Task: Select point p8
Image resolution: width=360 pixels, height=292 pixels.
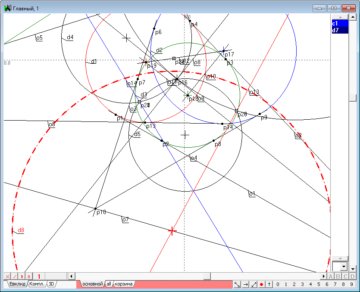Action: [x=213, y=140]
